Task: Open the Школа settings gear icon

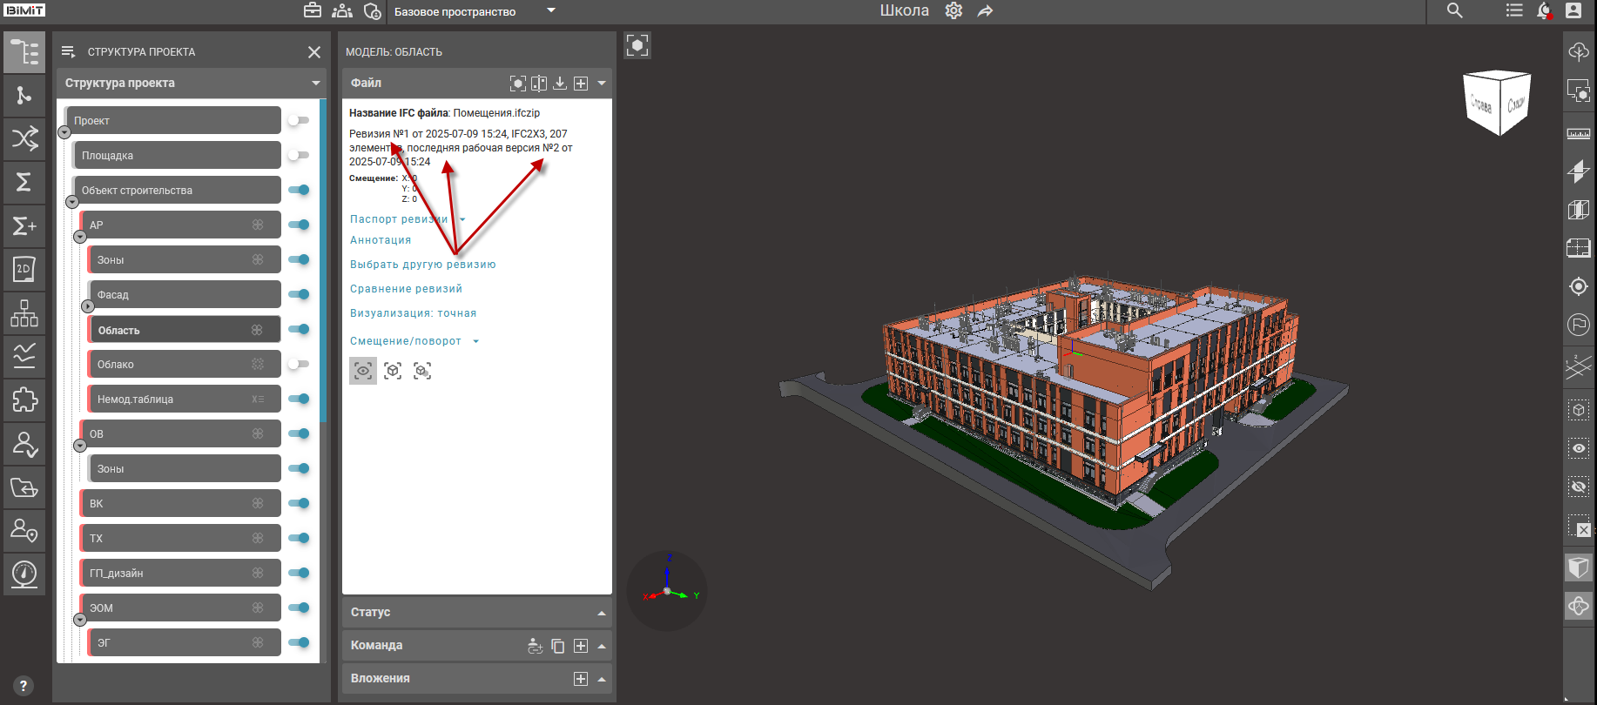Action: pos(953,11)
